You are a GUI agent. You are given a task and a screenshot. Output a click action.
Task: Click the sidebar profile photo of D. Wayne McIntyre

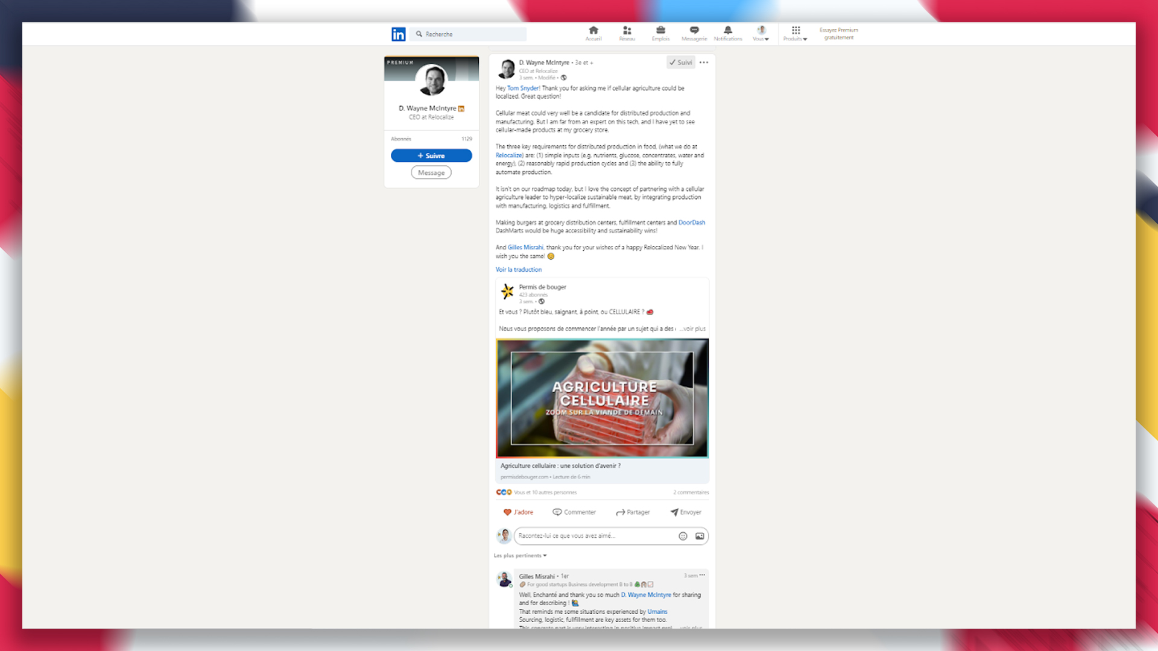click(432, 80)
